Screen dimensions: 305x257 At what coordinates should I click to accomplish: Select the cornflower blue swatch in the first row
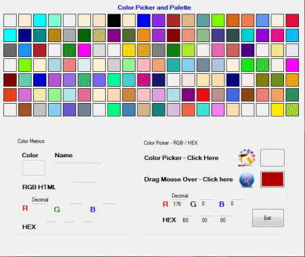262,20
